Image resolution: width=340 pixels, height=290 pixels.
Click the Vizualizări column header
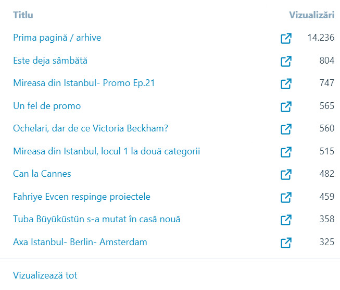311,15
